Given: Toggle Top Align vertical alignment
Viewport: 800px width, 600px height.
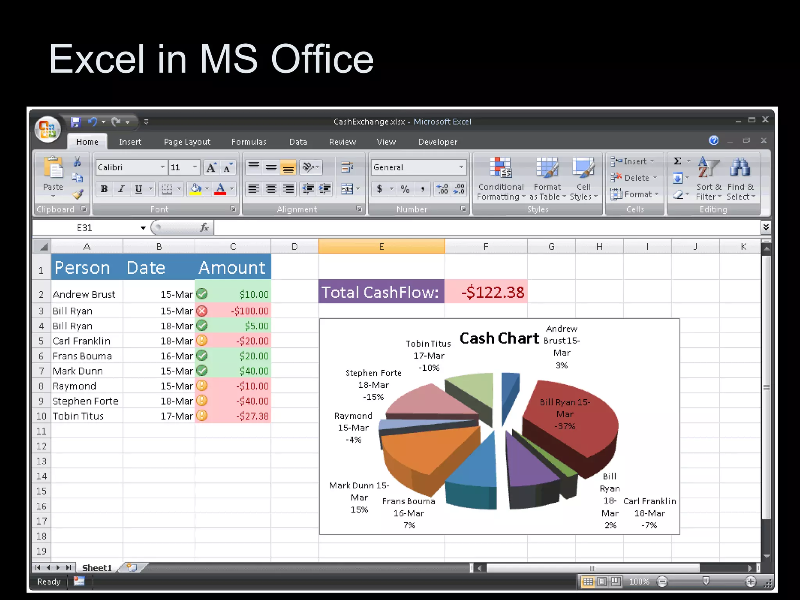Looking at the screenshot, I should click(x=254, y=168).
